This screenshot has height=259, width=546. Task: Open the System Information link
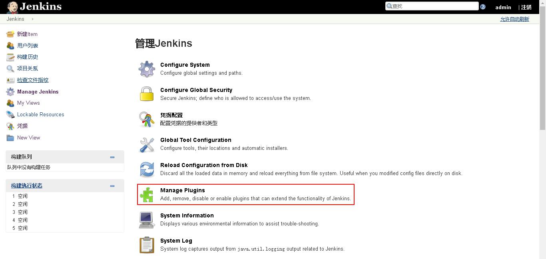187,215
